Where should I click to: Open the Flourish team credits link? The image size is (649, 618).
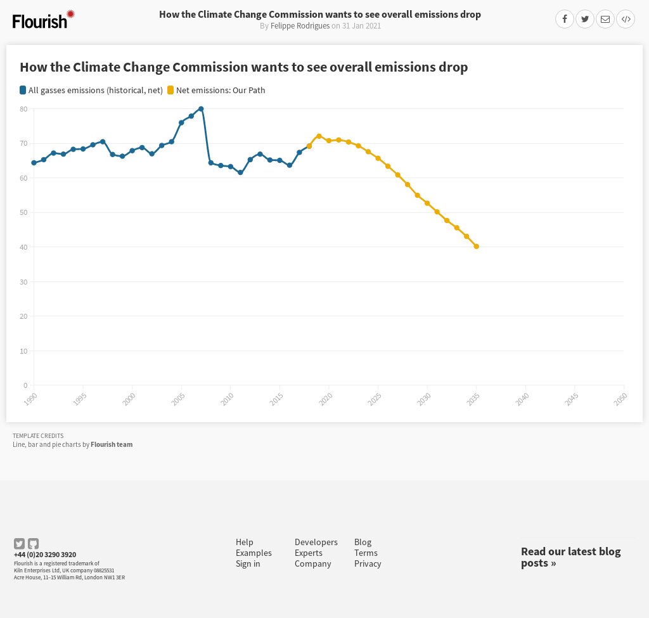112,444
